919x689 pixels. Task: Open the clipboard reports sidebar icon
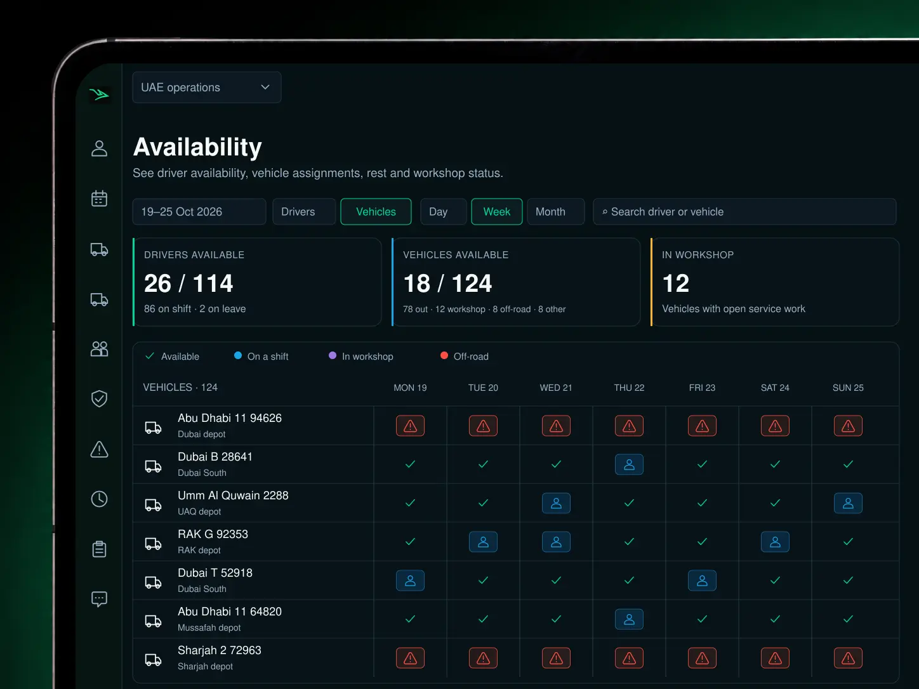99,549
